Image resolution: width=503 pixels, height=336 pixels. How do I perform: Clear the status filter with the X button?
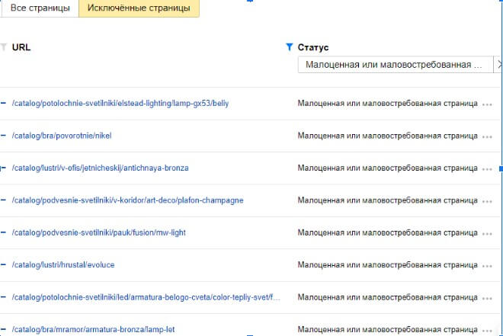coord(498,65)
